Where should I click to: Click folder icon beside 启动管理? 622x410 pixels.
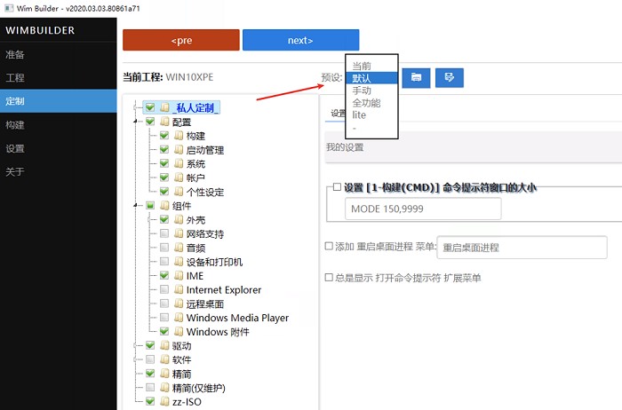pyautogui.click(x=179, y=150)
